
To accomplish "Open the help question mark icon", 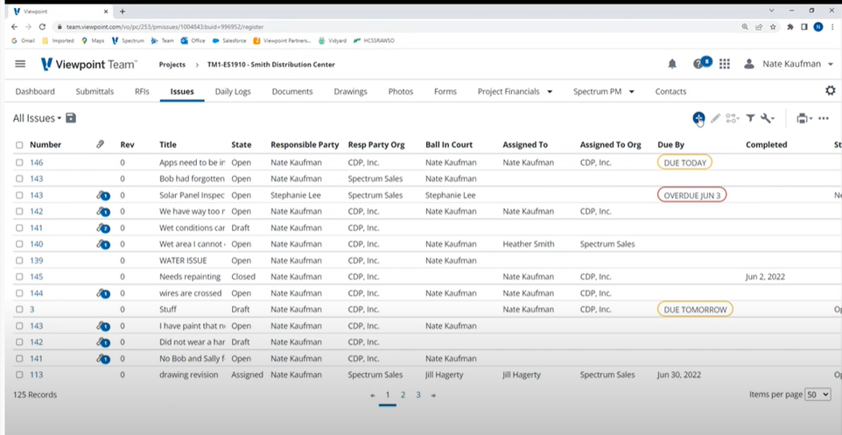I will 698,64.
